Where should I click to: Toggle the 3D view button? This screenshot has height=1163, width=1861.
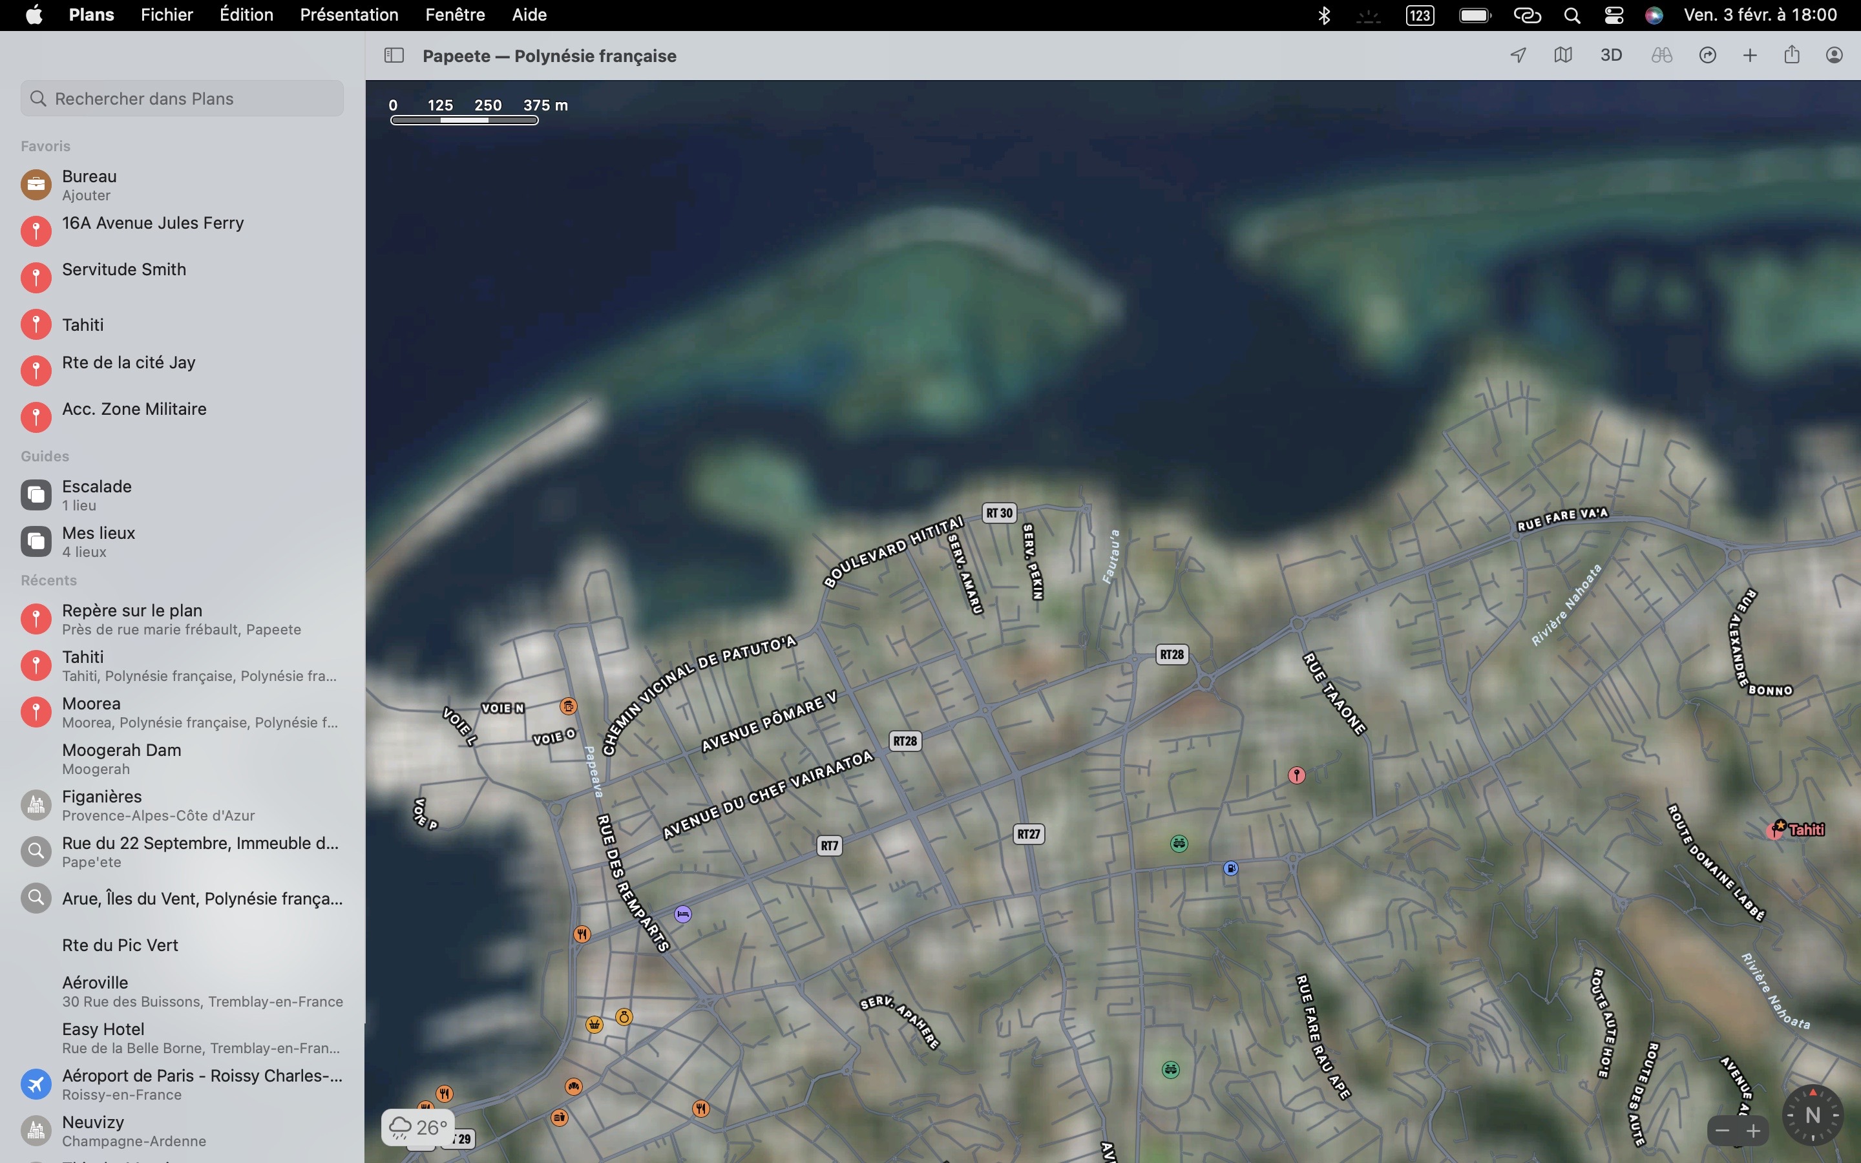click(1611, 56)
